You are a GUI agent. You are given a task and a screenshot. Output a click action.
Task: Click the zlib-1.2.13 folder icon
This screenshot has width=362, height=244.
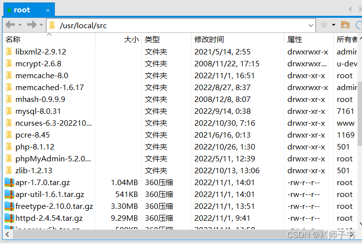[9, 170]
